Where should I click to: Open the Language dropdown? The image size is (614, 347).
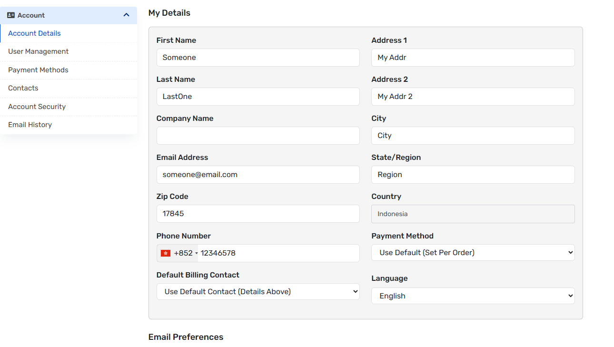click(473, 296)
